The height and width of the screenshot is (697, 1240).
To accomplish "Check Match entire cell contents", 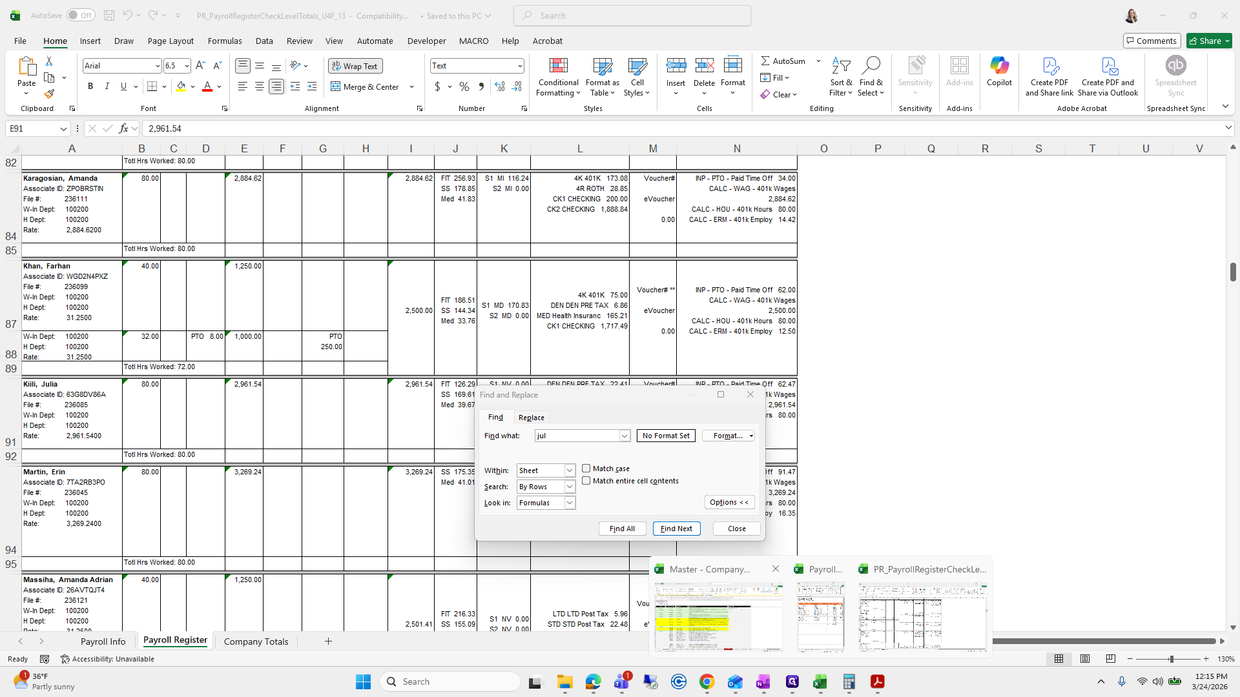I will 586,481.
